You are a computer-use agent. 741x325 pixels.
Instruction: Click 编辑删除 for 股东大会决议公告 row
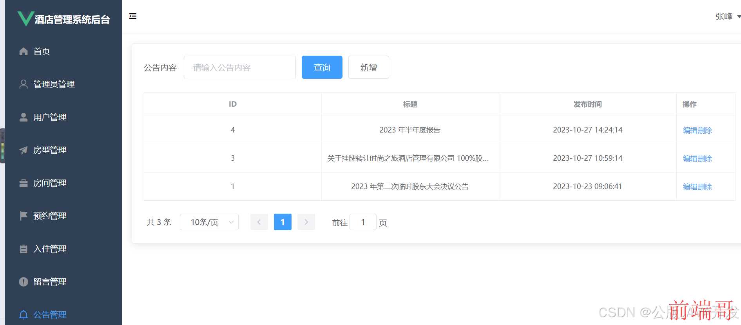(x=698, y=187)
